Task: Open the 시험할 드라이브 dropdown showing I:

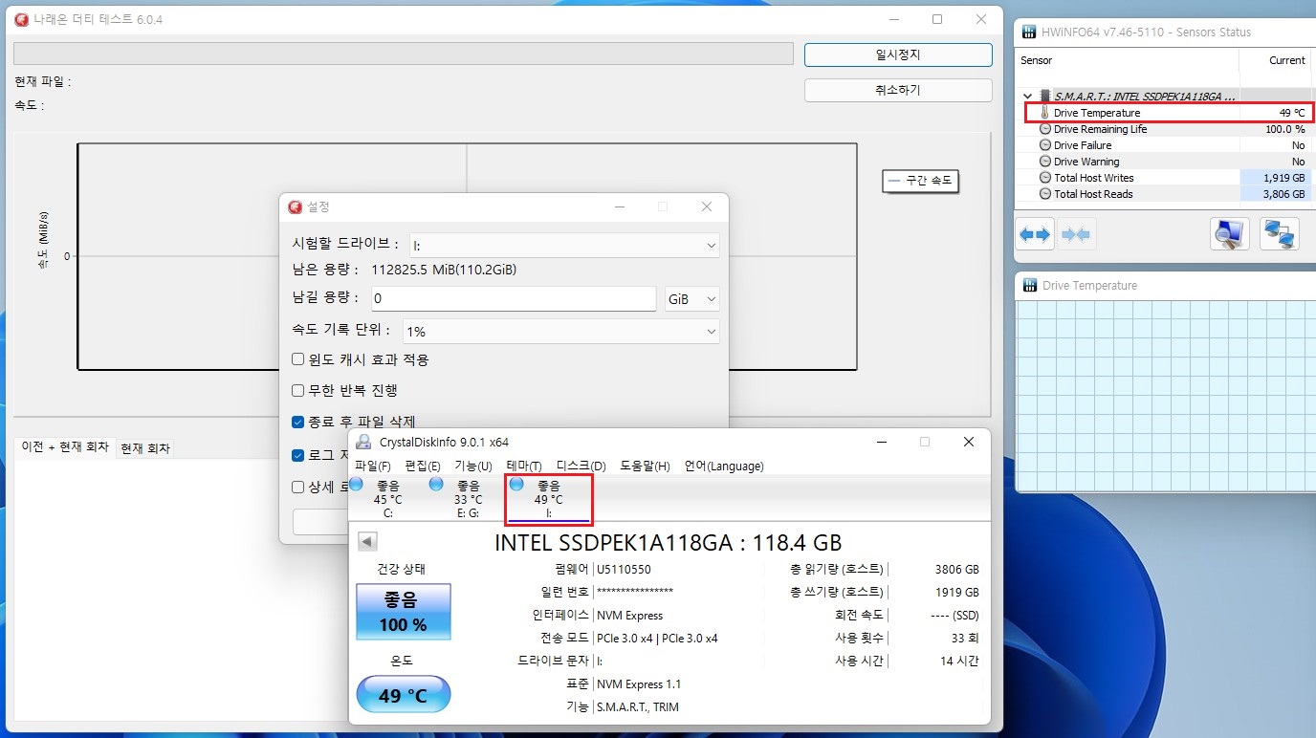Action: [x=564, y=246]
